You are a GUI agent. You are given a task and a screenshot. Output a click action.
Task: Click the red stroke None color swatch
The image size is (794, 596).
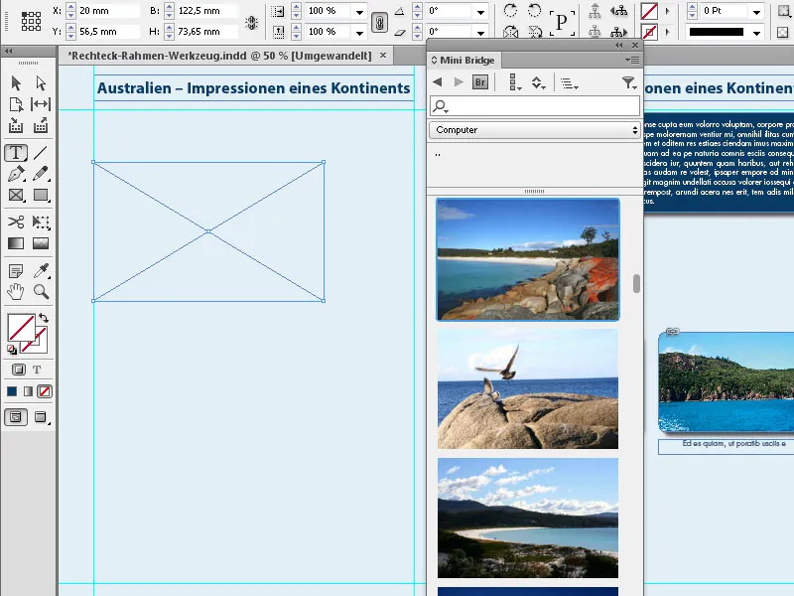click(x=45, y=391)
